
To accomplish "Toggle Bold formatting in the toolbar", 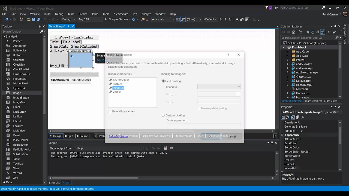I will (221, 19).
